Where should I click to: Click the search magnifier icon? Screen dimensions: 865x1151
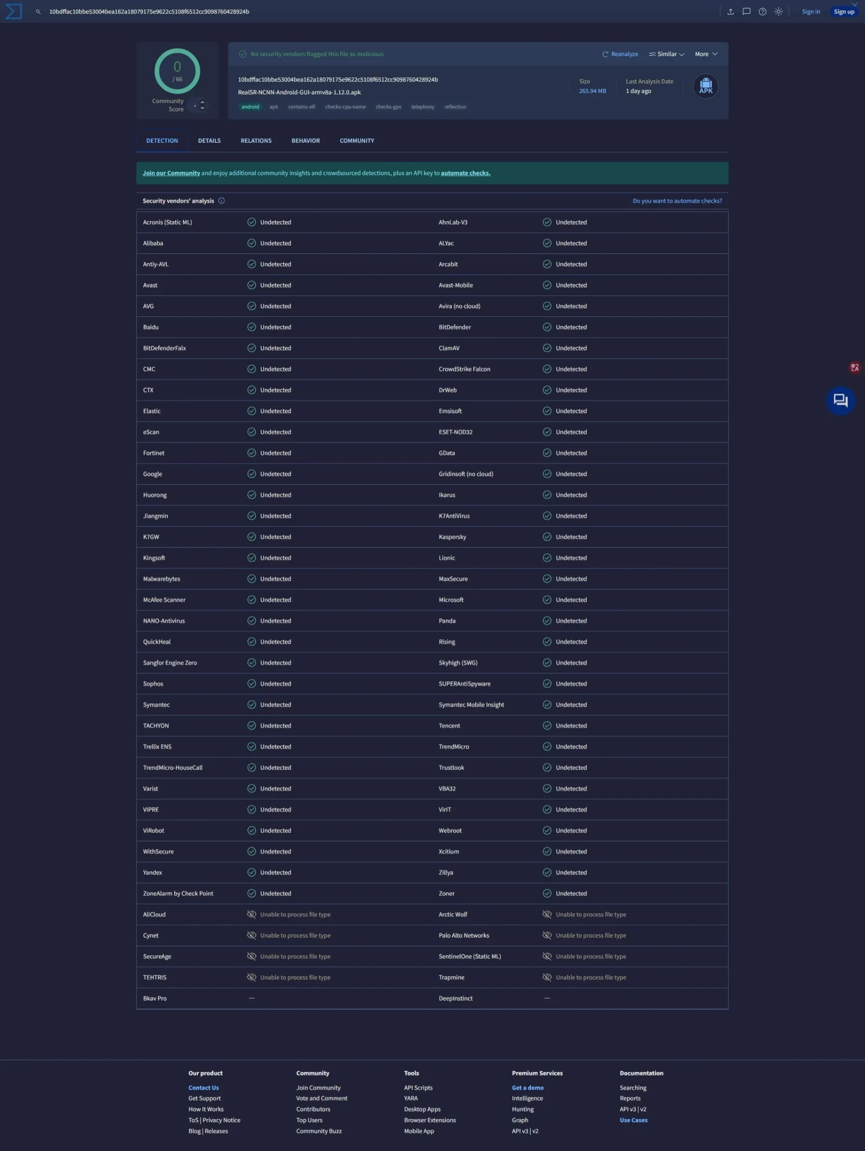point(38,12)
